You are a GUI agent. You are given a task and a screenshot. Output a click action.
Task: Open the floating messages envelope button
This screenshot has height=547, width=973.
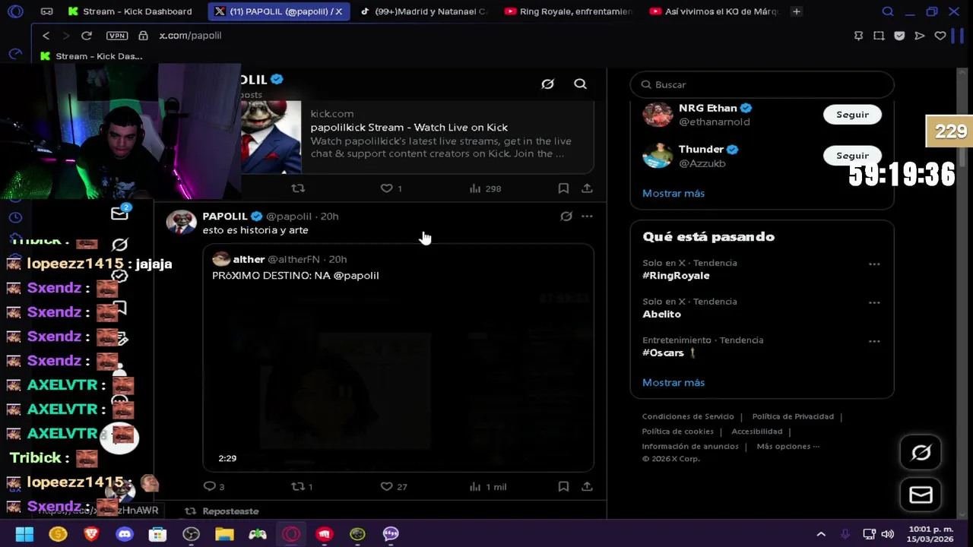[x=921, y=495]
